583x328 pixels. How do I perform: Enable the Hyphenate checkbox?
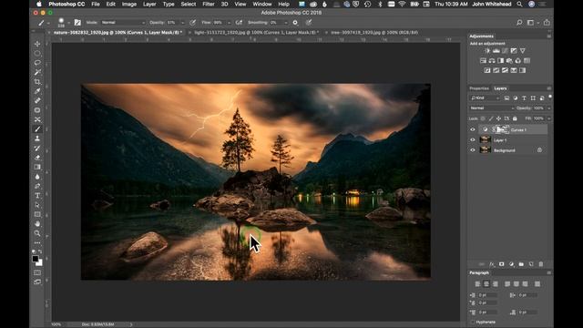473,322
